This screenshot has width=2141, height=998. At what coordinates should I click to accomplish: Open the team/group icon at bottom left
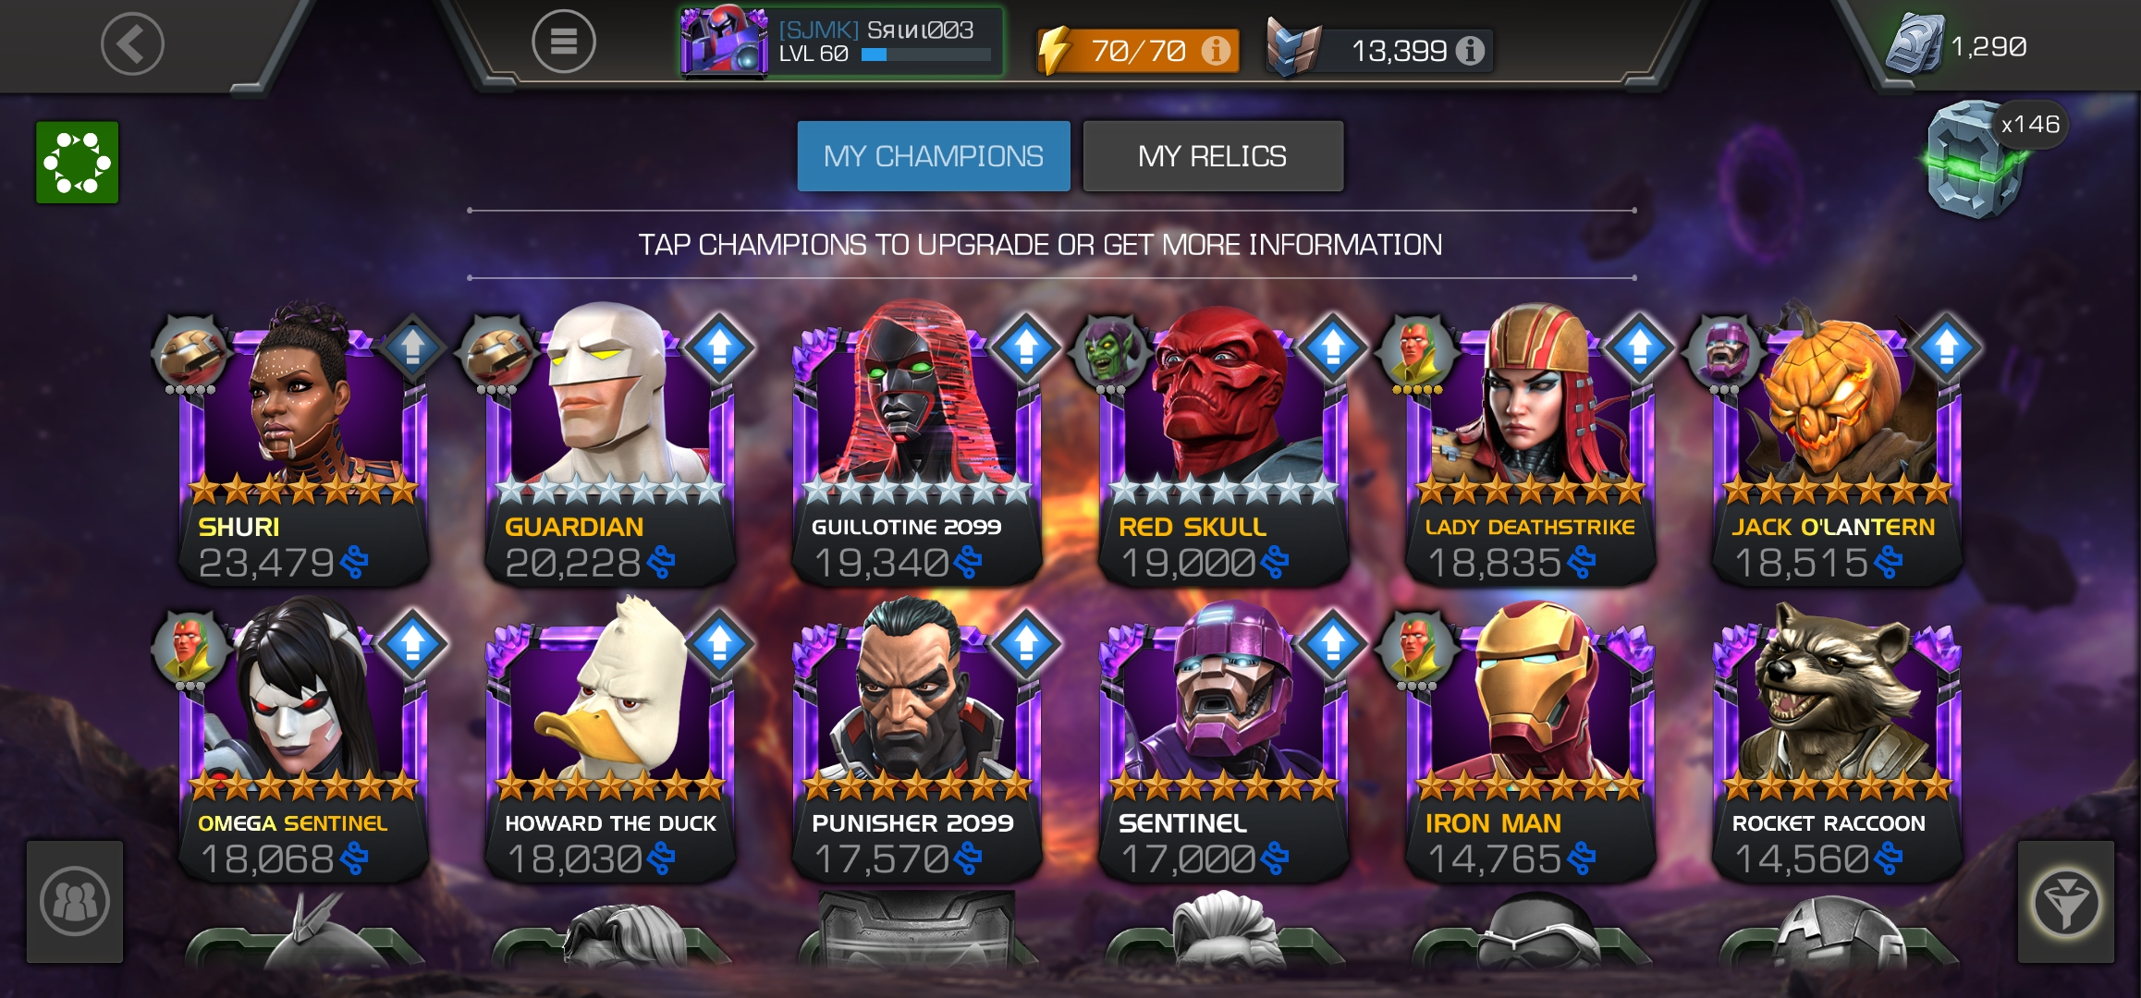tap(75, 902)
